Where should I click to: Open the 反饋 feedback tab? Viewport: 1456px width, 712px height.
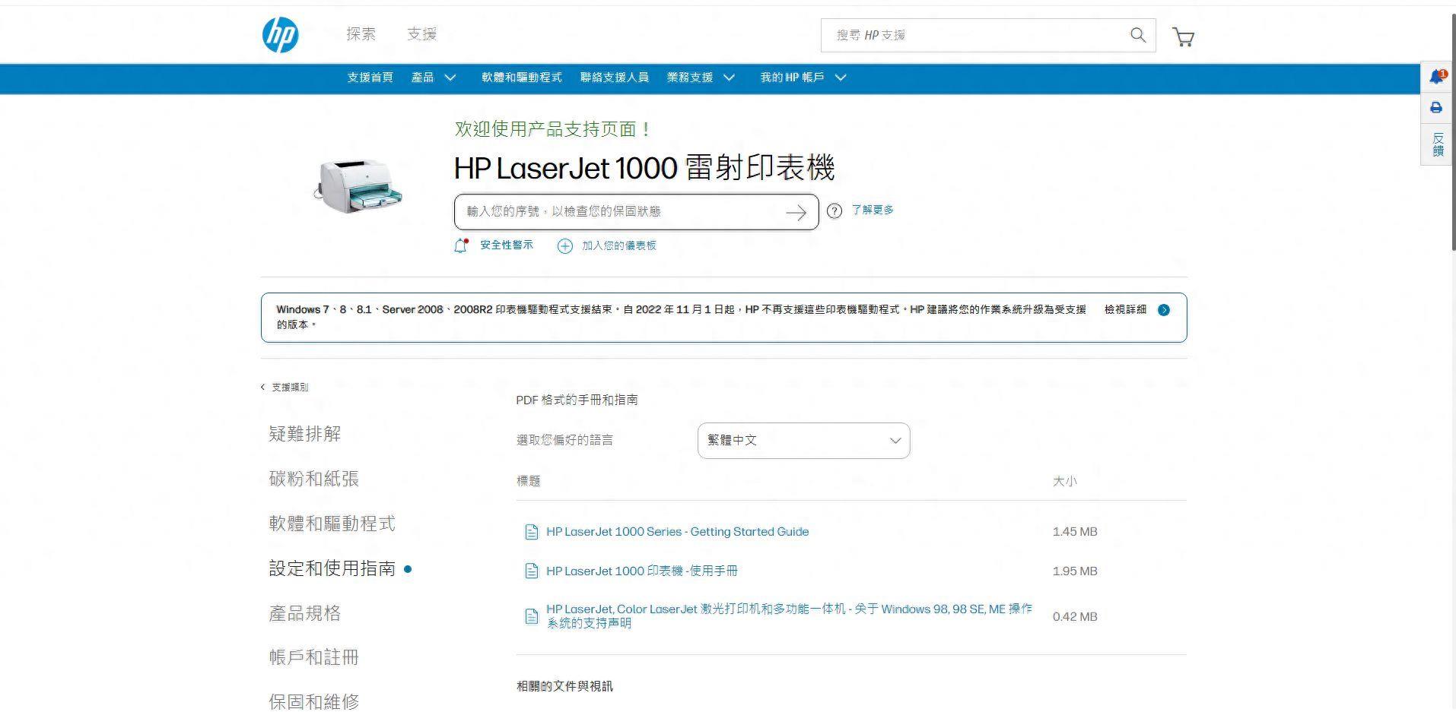point(1438,144)
